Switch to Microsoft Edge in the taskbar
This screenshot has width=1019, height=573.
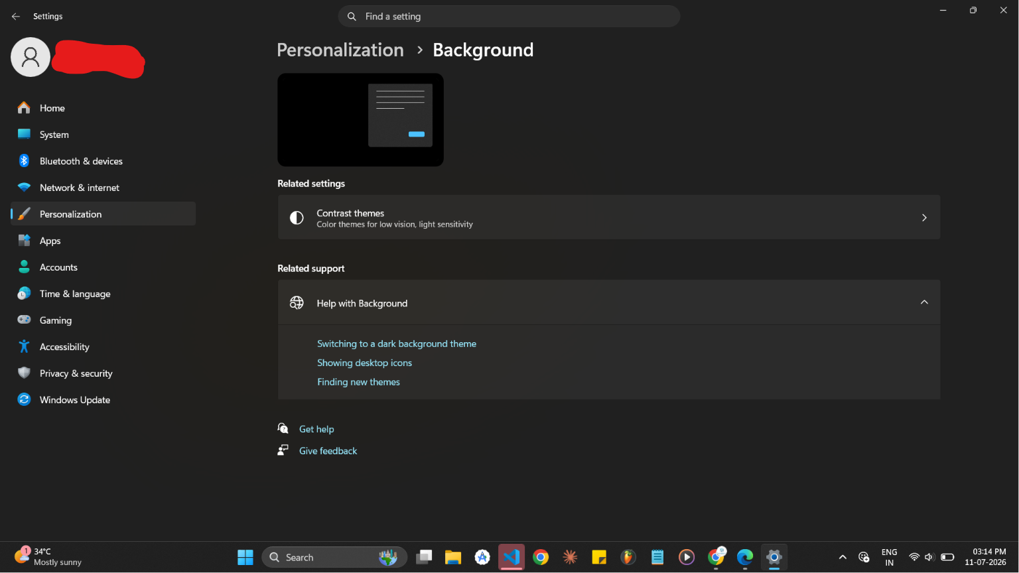pyautogui.click(x=745, y=557)
